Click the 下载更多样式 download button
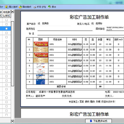Screen dimensions: 124x124 (x=99, y=121)
